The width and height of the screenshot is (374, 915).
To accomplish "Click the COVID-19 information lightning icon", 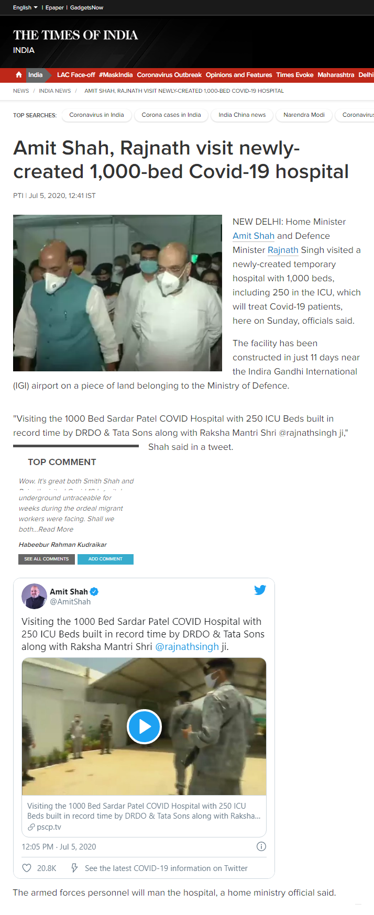I will pos(74,868).
